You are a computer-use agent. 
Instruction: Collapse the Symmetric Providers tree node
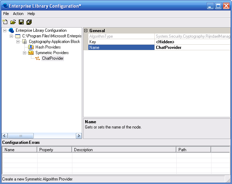point(25,53)
